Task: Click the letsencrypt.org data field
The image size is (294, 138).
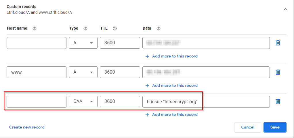Action: pyautogui.click(x=206, y=101)
